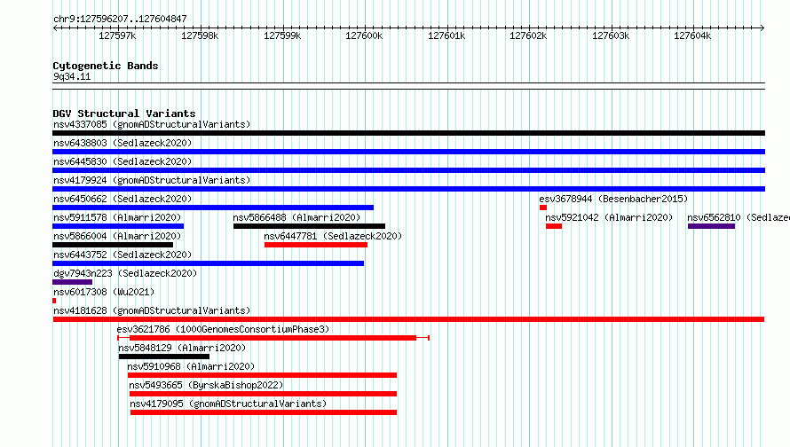790x447 pixels.
Task: Click the nsv6445830 (Sedlazeck2020) label
Action: tap(122, 161)
